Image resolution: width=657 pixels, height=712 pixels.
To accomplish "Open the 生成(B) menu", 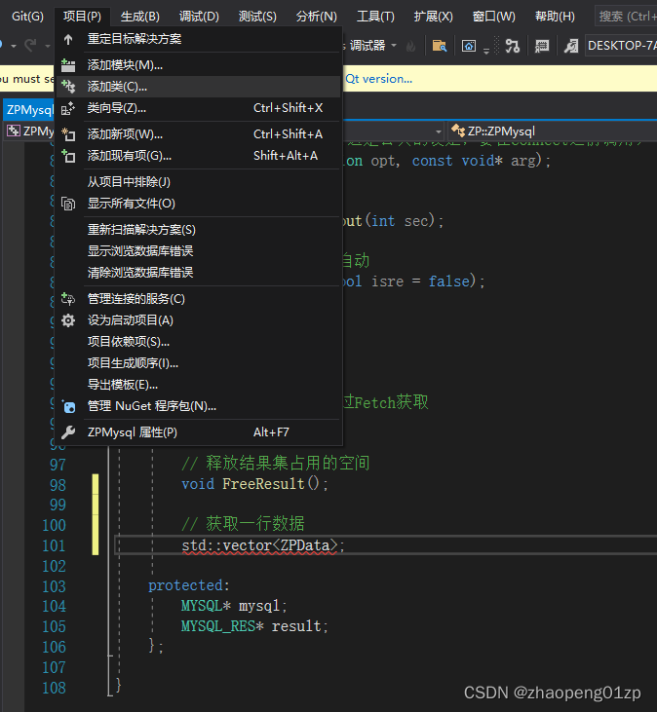I will [x=140, y=17].
